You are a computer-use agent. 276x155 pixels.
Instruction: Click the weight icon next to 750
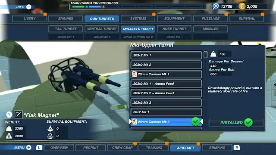[213, 54]
